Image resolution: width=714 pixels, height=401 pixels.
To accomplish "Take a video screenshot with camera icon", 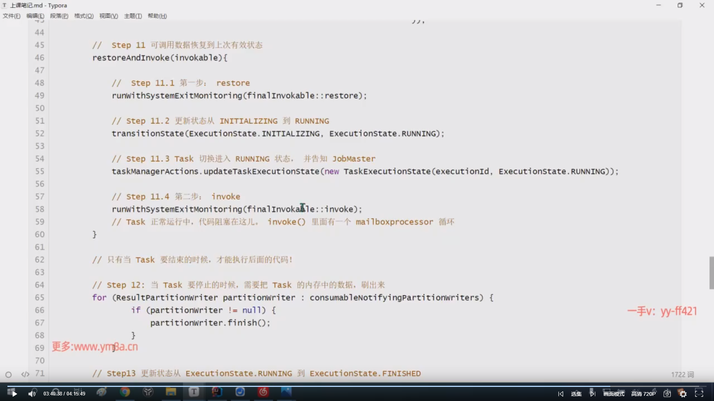I will [x=667, y=394].
